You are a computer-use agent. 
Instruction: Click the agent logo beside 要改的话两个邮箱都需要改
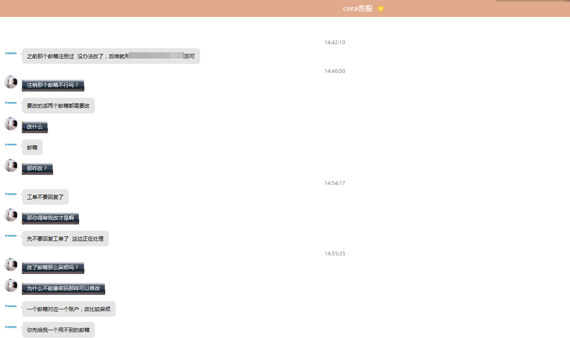click(11, 103)
